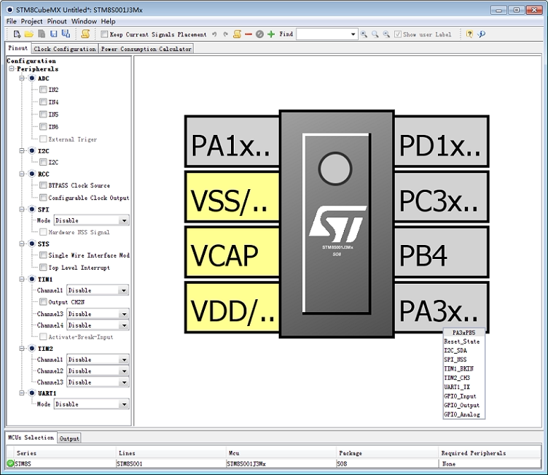Click the UART1 peripheral chip icon

click(x=32, y=393)
